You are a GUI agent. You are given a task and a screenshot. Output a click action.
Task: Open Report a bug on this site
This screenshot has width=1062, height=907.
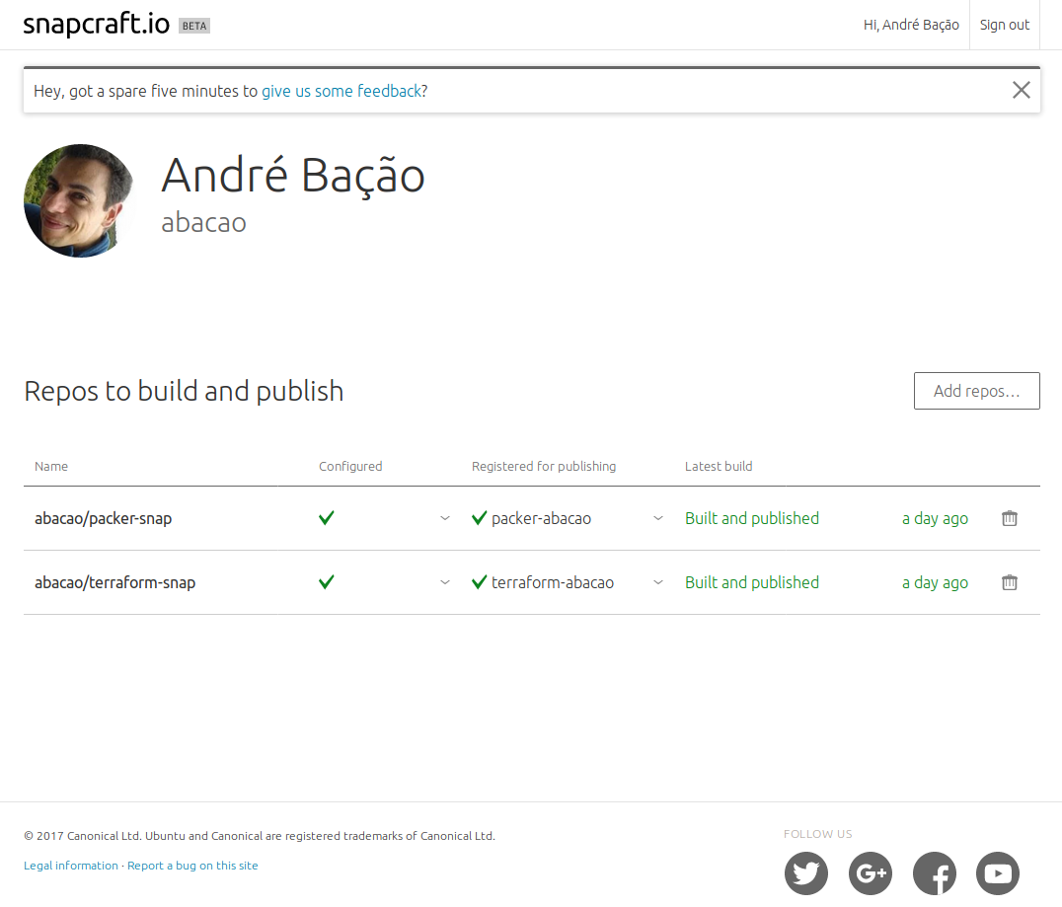(x=192, y=866)
